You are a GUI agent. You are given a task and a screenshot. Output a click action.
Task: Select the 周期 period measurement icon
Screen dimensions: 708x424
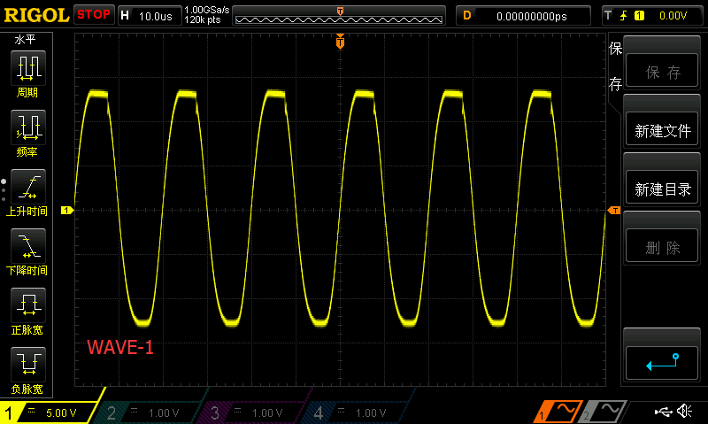(x=28, y=68)
